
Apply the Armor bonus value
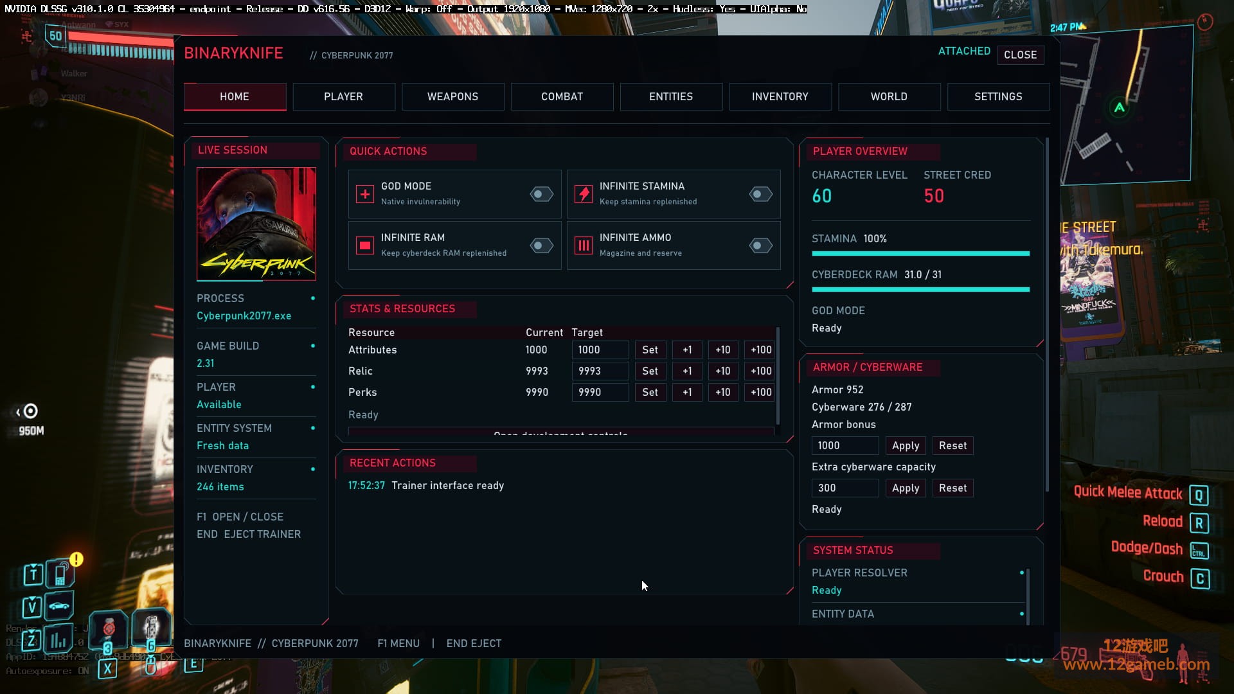coord(906,445)
